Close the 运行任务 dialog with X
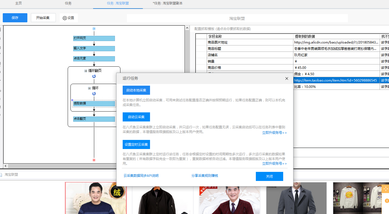This screenshot has width=389, height=214. (x=287, y=78)
